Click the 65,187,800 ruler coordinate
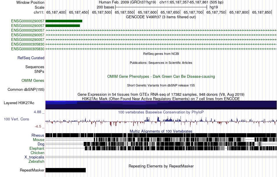 (239, 12)
